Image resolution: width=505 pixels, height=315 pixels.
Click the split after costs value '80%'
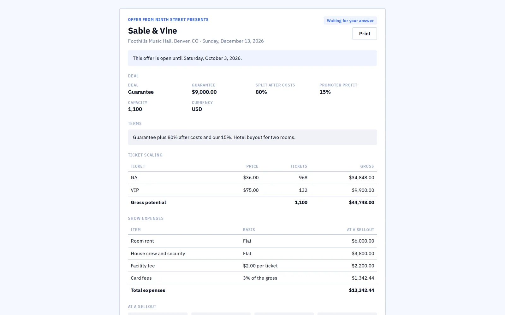click(x=261, y=92)
